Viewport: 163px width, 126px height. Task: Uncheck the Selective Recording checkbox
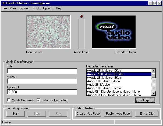click(38, 100)
